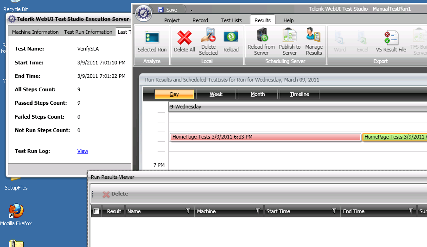The image size is (427, 247).
Task: Analyze the Selected Run
Action: coord(152,42)
